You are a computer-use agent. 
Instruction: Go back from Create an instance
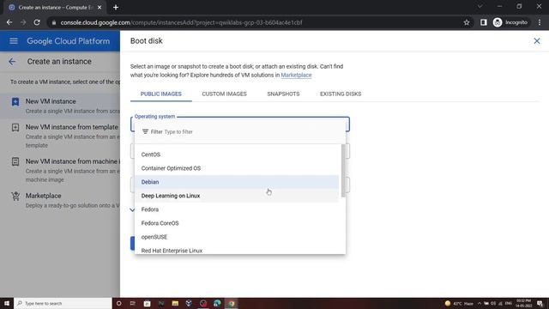tap(12, 62)
